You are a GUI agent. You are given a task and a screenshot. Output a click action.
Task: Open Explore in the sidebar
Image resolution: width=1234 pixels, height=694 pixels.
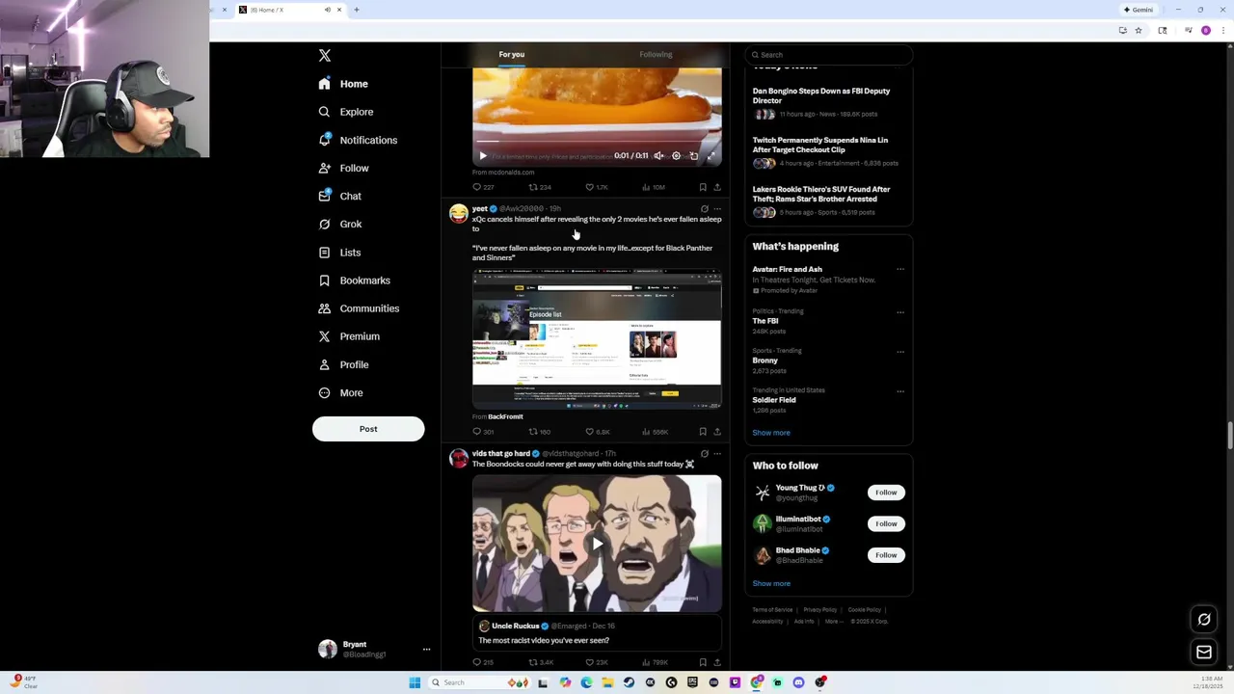346,112
